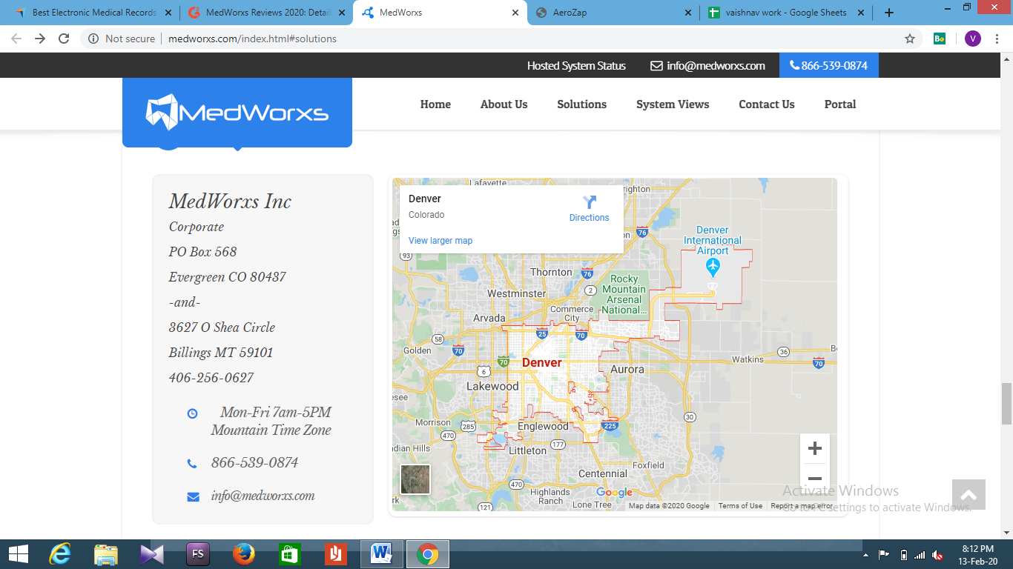Click info@medworxs.com in top bar
Viewport: 1013px width, 569px height.
716,66
